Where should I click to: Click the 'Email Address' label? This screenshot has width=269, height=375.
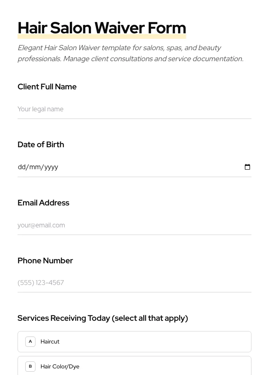tap(43, 203)
